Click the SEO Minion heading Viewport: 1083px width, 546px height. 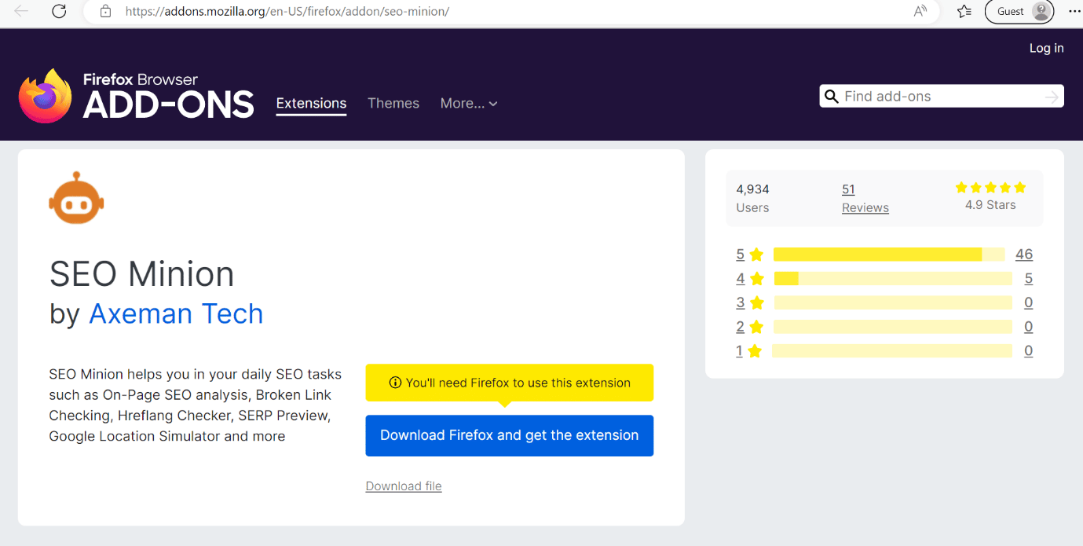[x=142, y=274]
